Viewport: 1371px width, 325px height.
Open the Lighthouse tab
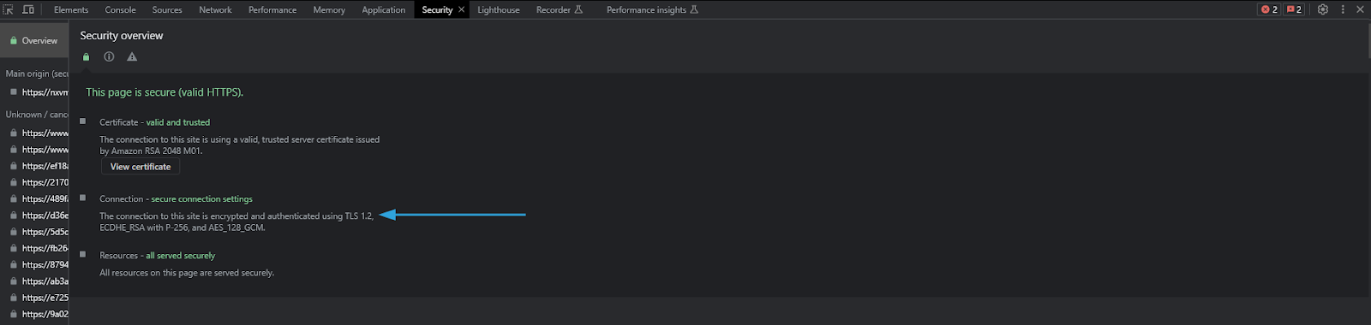tap(499, 9)
